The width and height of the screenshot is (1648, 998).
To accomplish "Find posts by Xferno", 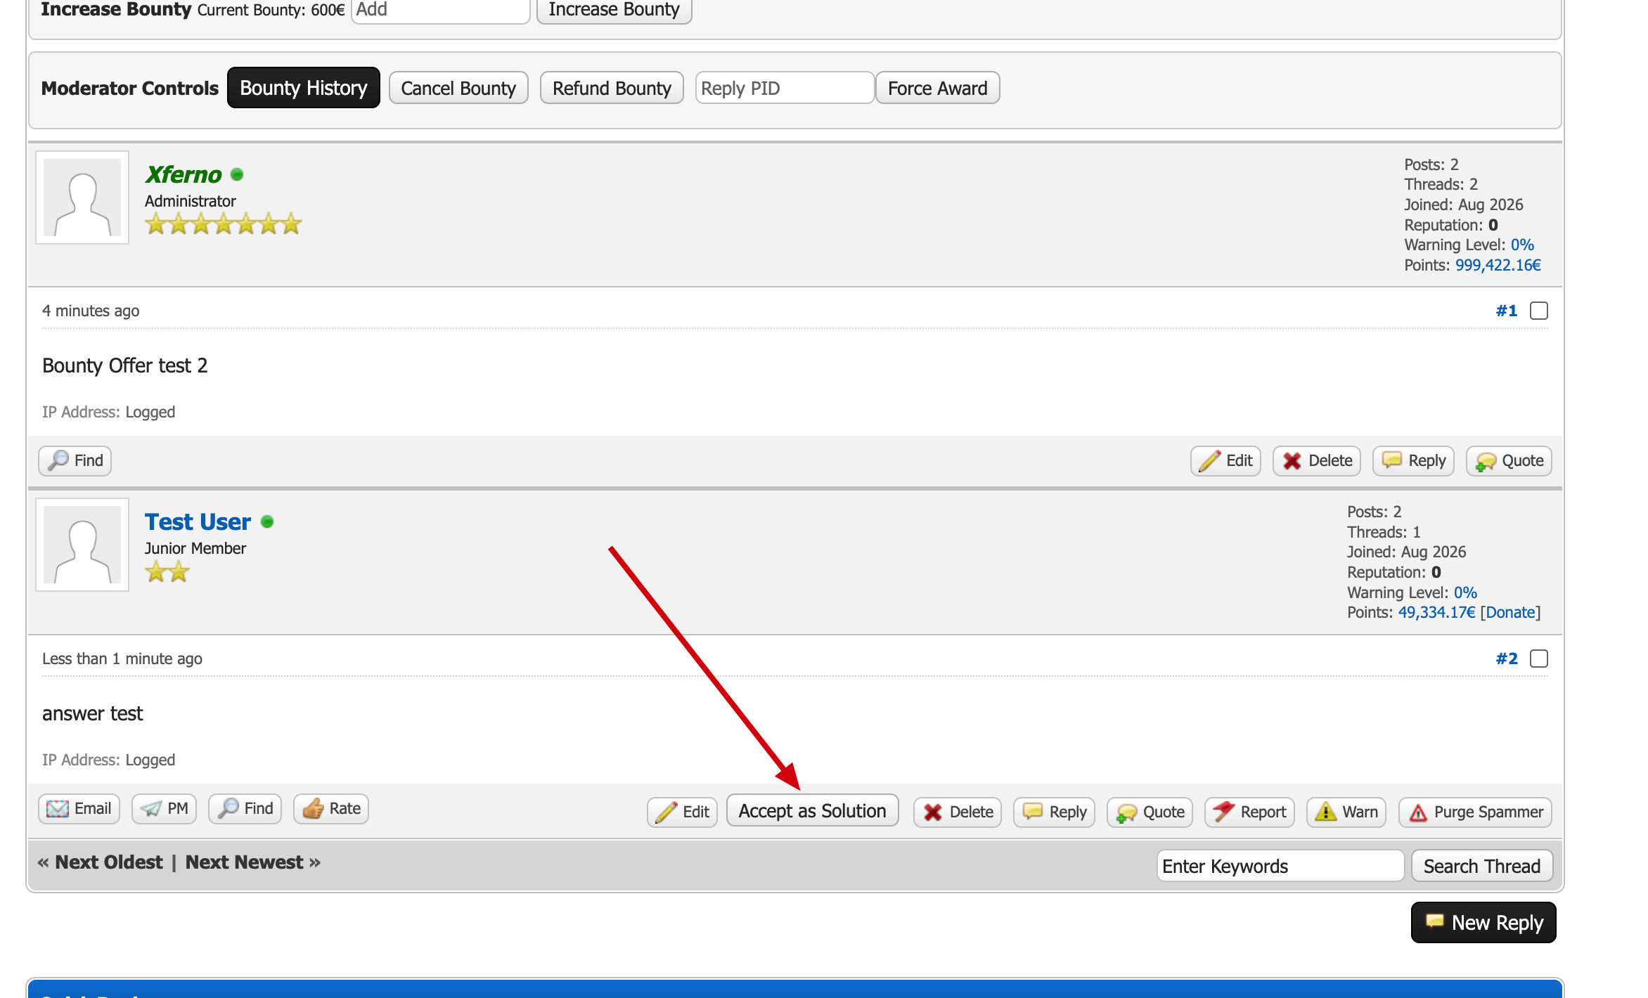I will point(75,461).
